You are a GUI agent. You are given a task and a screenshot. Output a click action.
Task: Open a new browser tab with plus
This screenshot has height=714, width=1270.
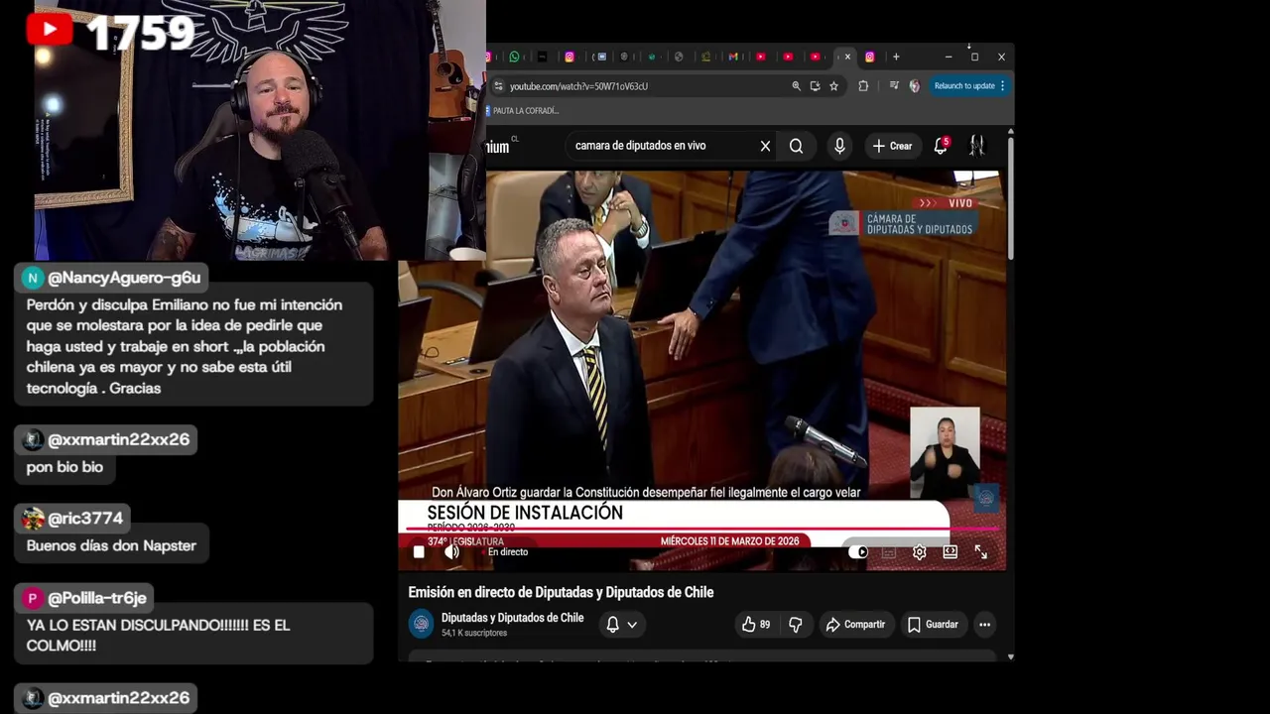(x=896, y=57)
